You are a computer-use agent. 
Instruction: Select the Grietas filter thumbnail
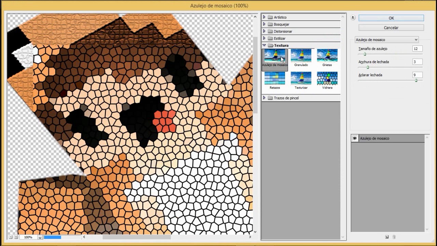click(x=327, y=58)
